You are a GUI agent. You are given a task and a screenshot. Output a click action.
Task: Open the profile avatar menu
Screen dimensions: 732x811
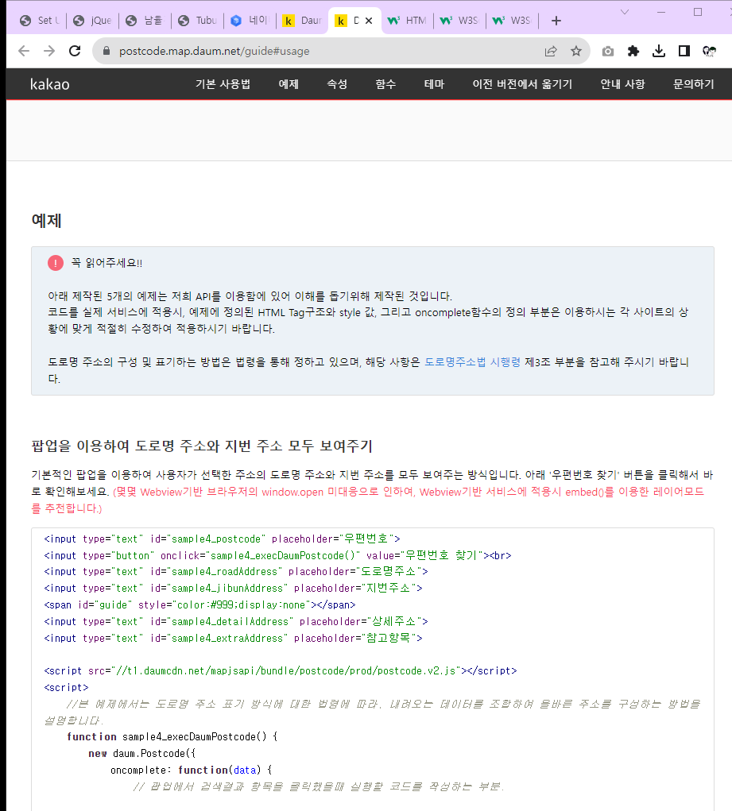709,51
